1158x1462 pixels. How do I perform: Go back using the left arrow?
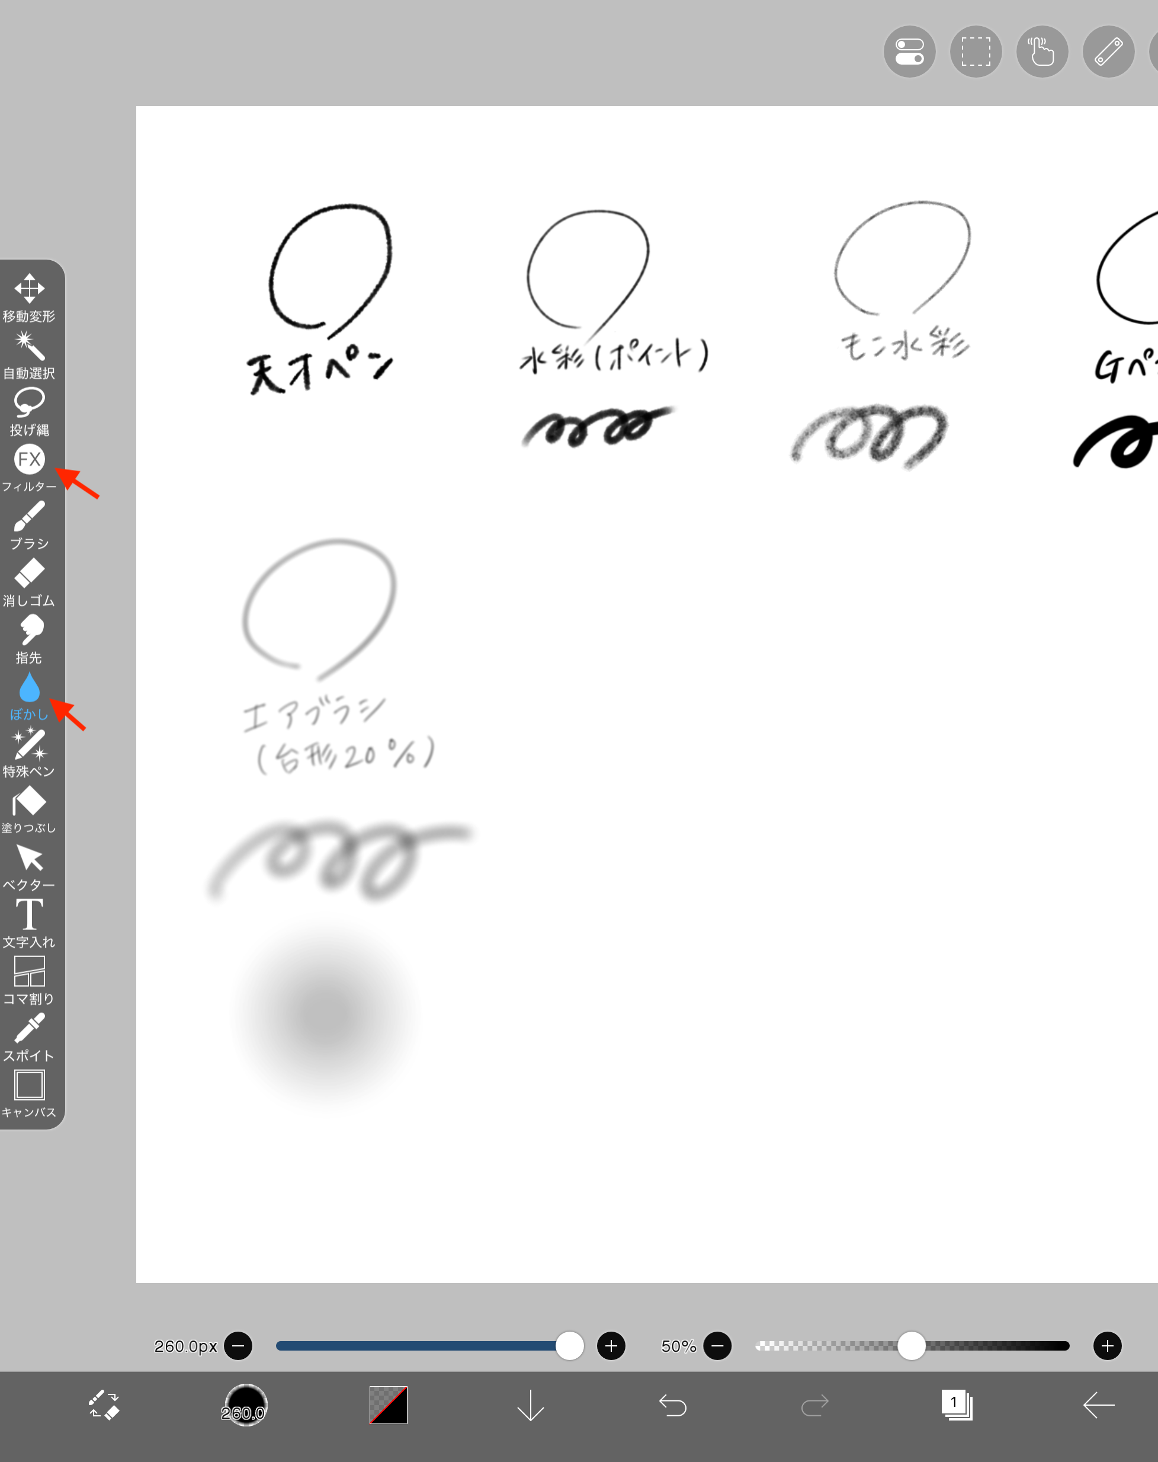1098,1405
